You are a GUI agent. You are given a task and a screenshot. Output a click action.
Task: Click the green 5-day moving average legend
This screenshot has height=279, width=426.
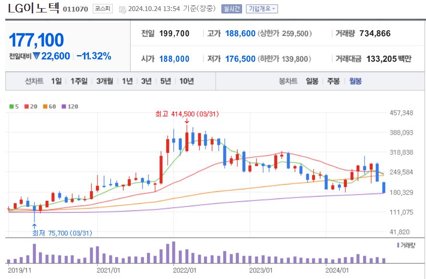click(x=13, y=106)
